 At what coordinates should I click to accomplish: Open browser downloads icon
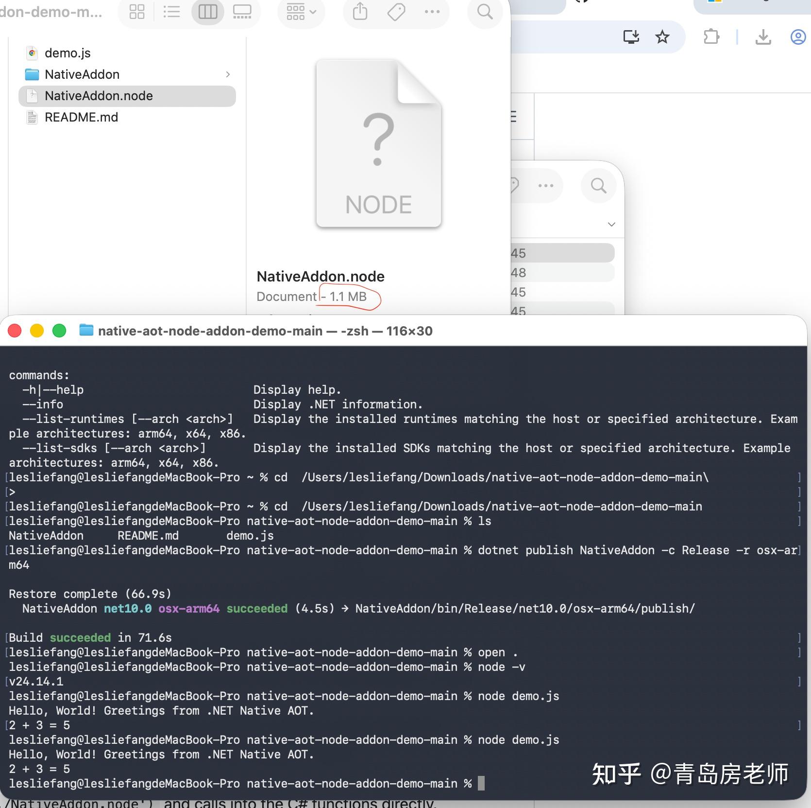click(763, 36)
